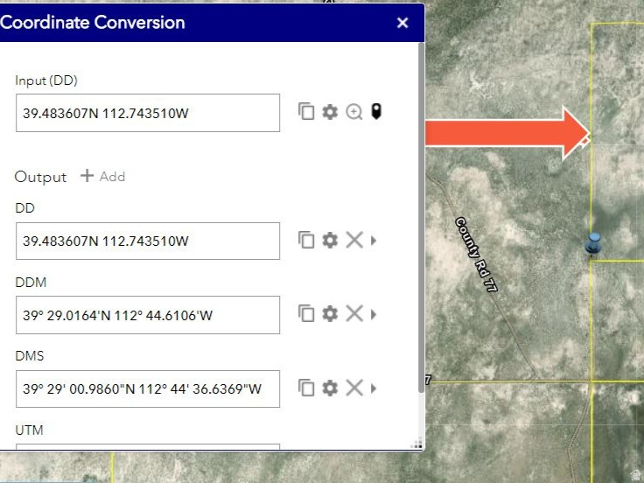Click the Input (DD) coordinate text field
Screen dimensions: 644x483
[148, 113]
